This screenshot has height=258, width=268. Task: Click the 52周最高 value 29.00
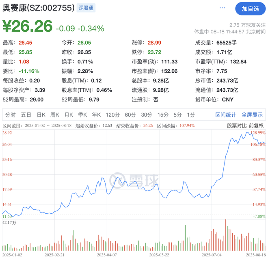click(x=37, y=100)
